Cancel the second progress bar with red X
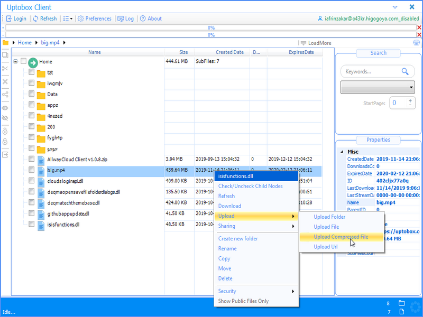This screenshot has width=423, height=317. [419, 34]
